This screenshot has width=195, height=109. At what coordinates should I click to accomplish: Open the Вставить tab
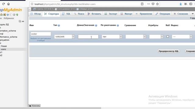click(x=94, y=14)
